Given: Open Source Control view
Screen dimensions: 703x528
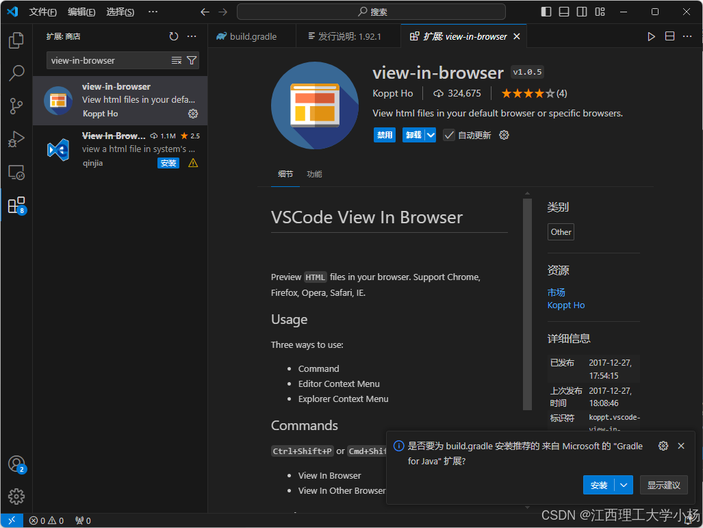Looking at the screenshot, I should (16, 106).
